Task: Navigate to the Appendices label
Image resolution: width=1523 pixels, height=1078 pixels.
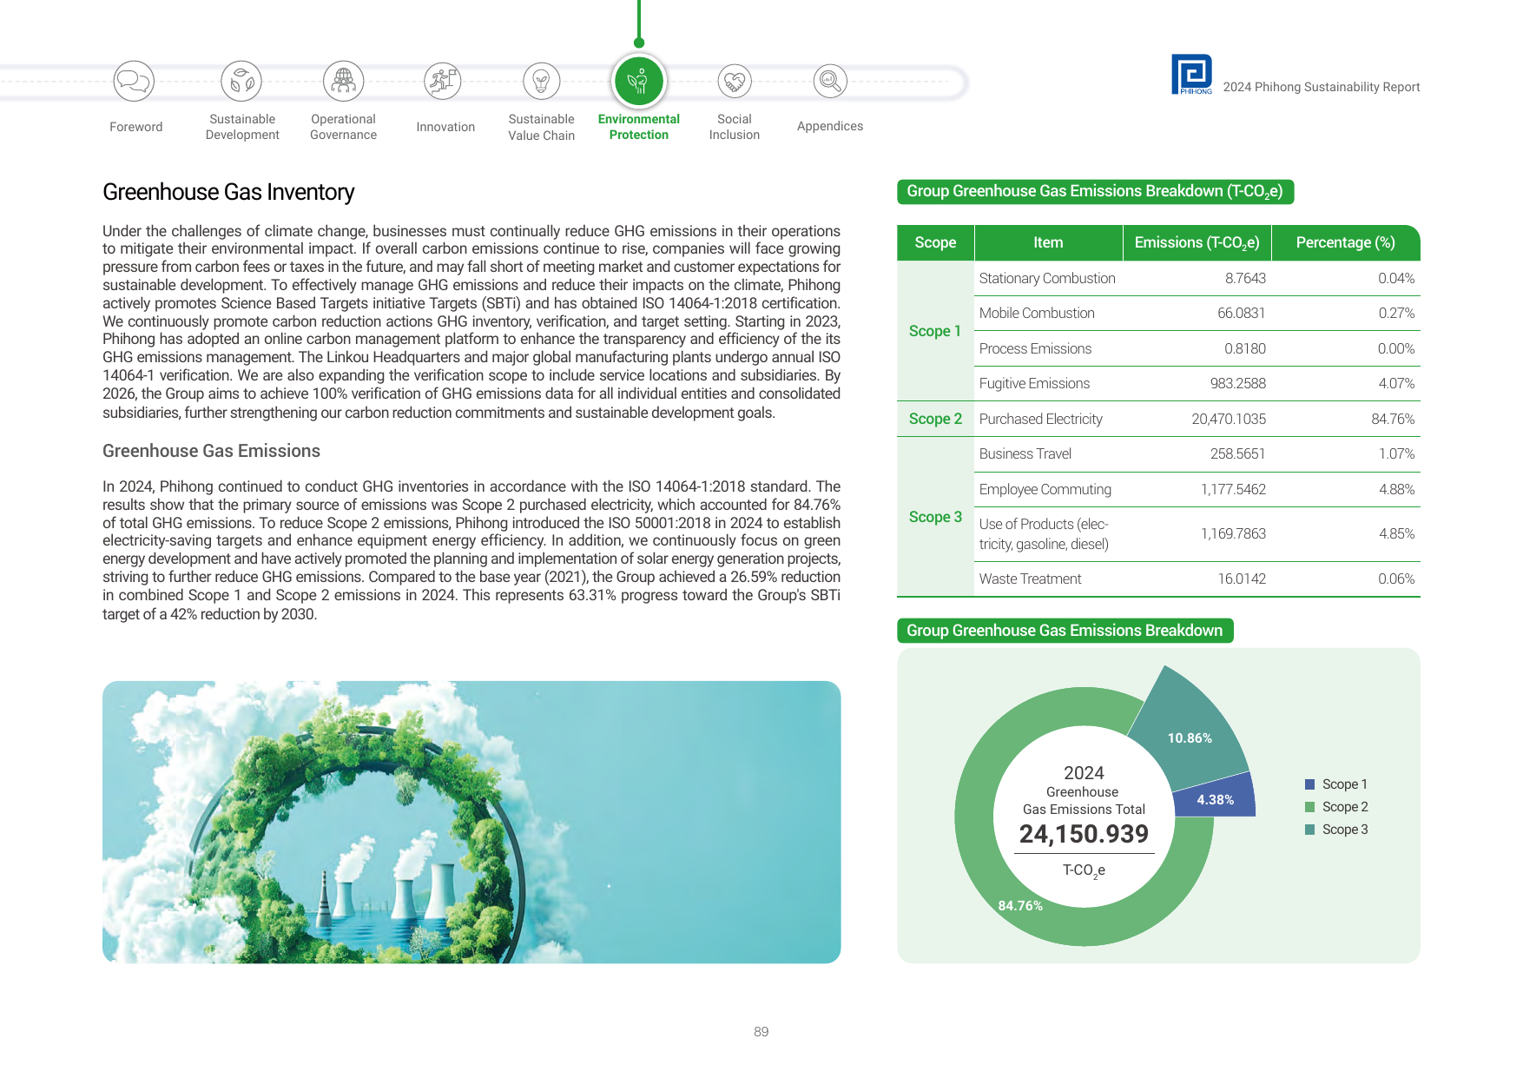Action: coord(830,126)
